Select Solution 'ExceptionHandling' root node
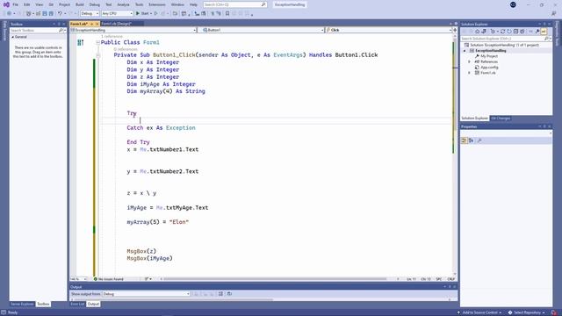Image resolution: width=562 pixels, height=316 pixels. click(x=504, y=45)
